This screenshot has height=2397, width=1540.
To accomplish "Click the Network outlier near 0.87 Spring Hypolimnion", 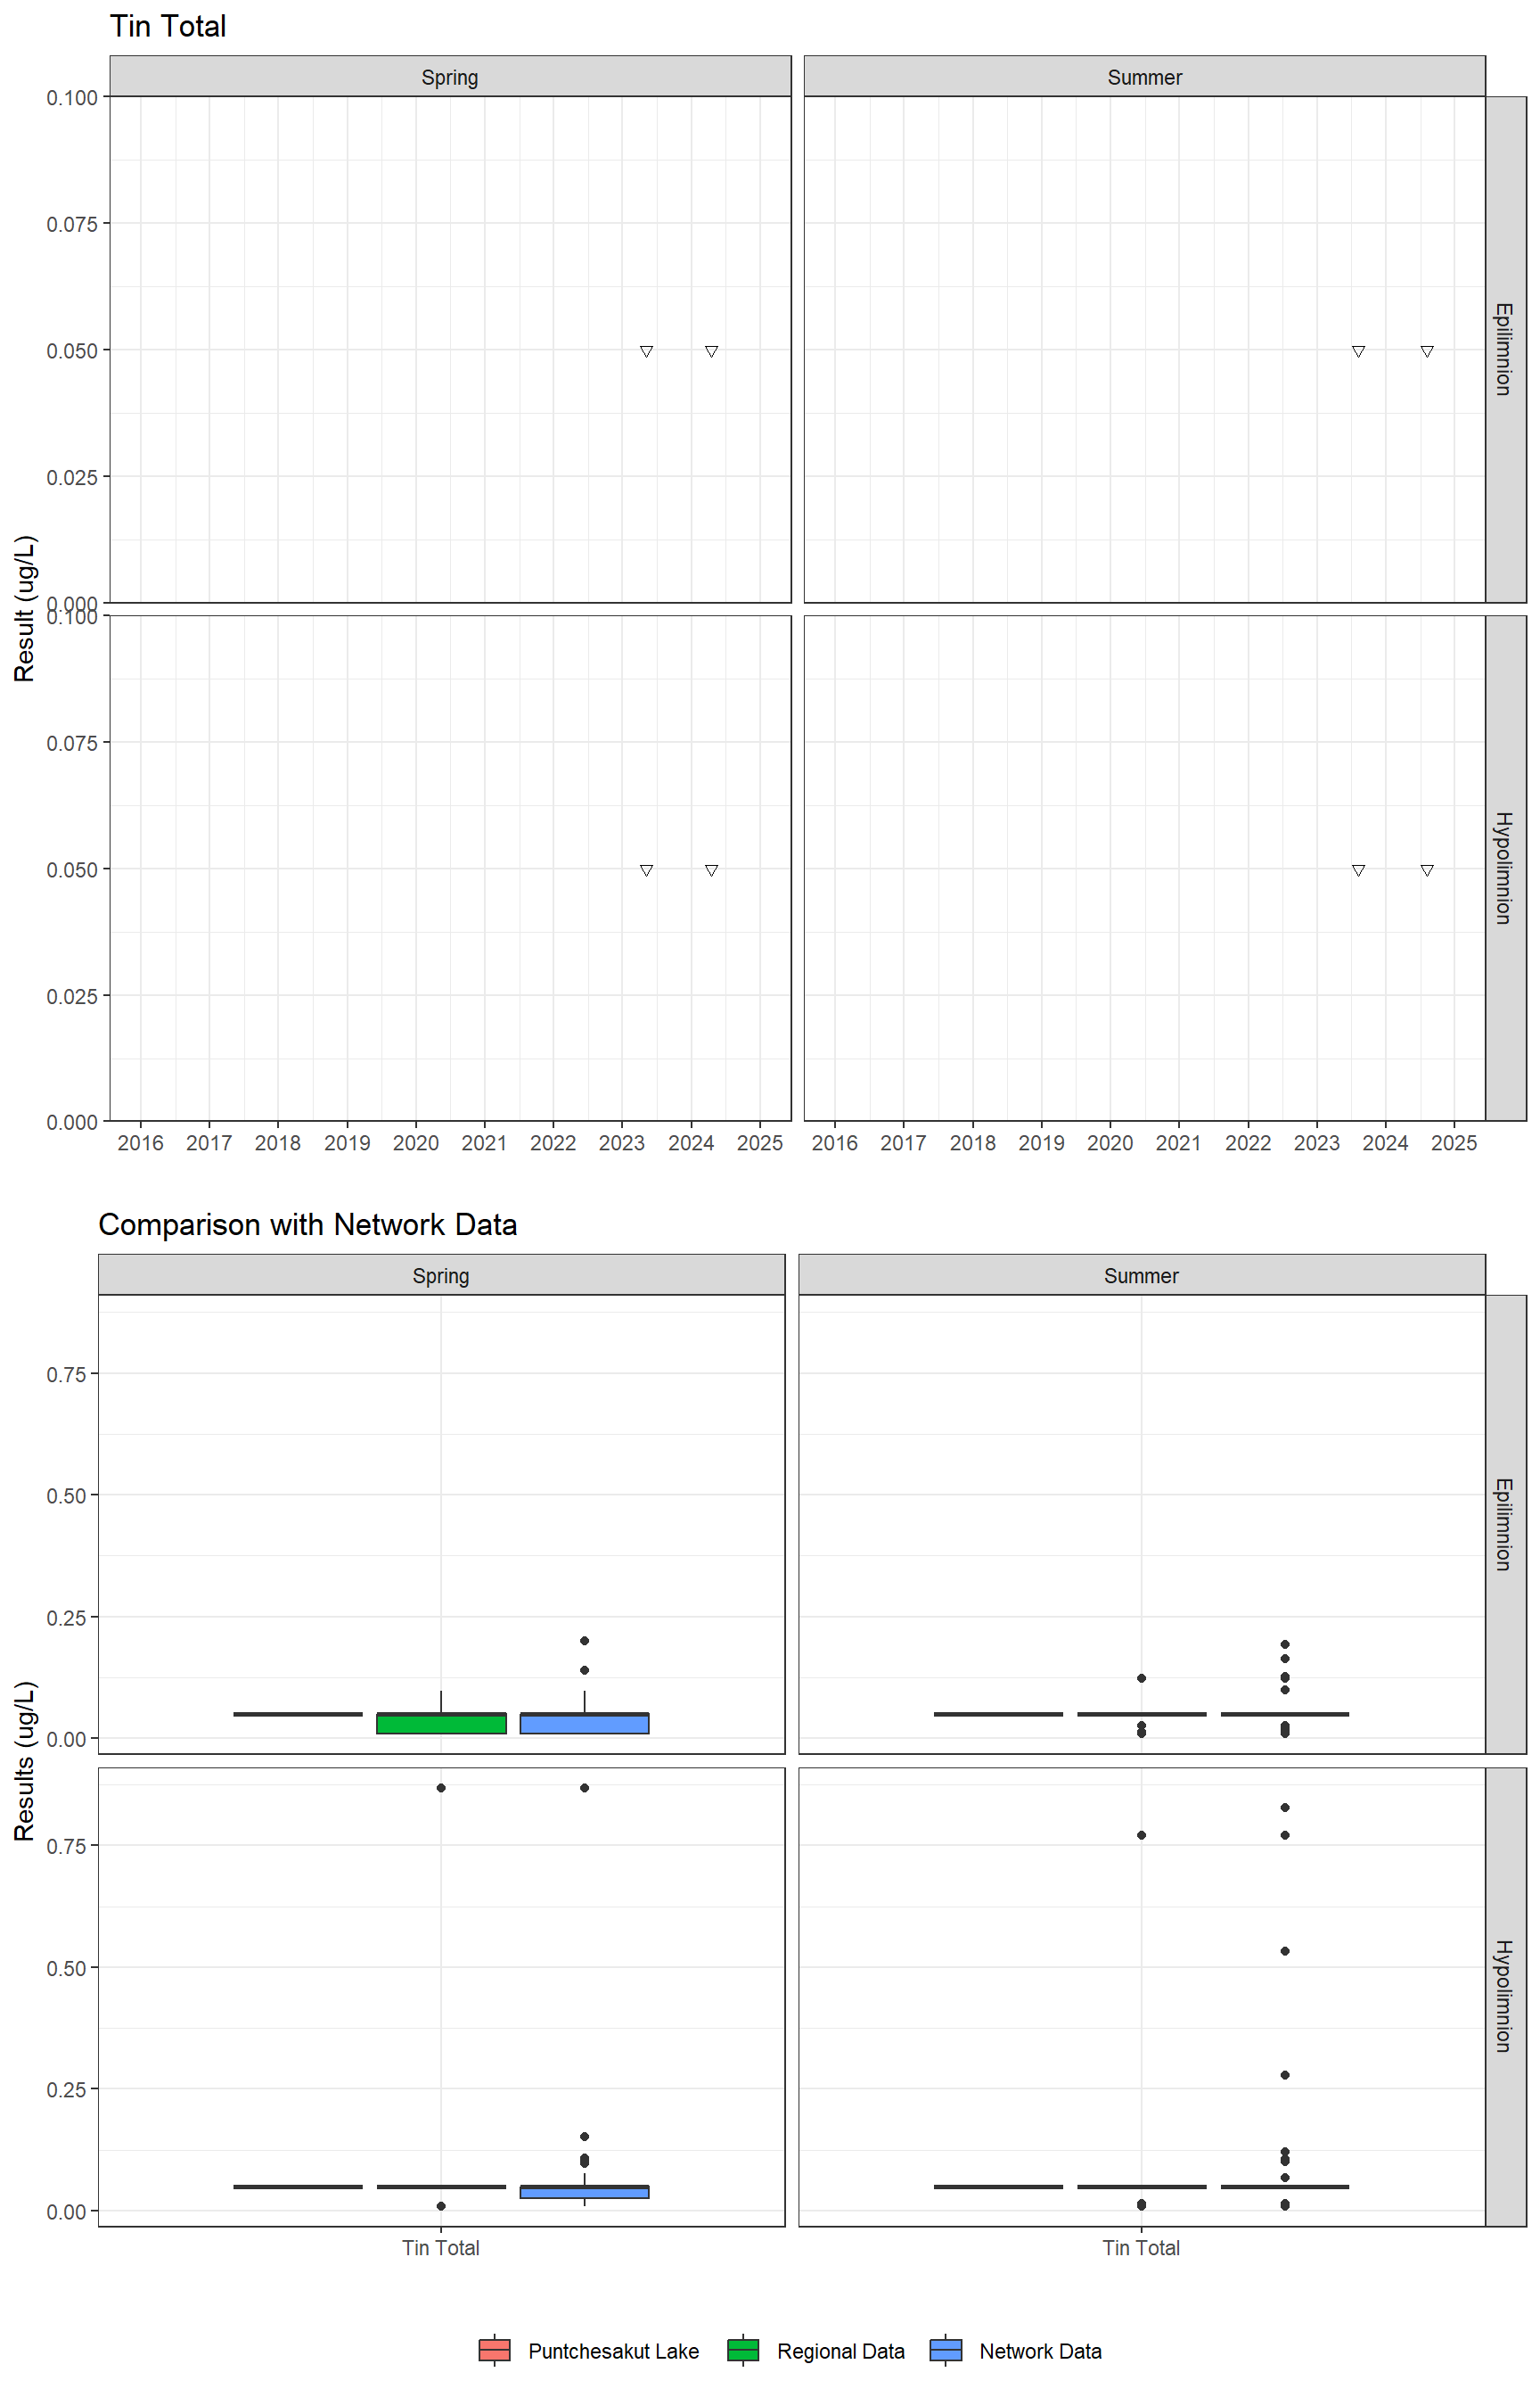I will [x=584, y=1788].
